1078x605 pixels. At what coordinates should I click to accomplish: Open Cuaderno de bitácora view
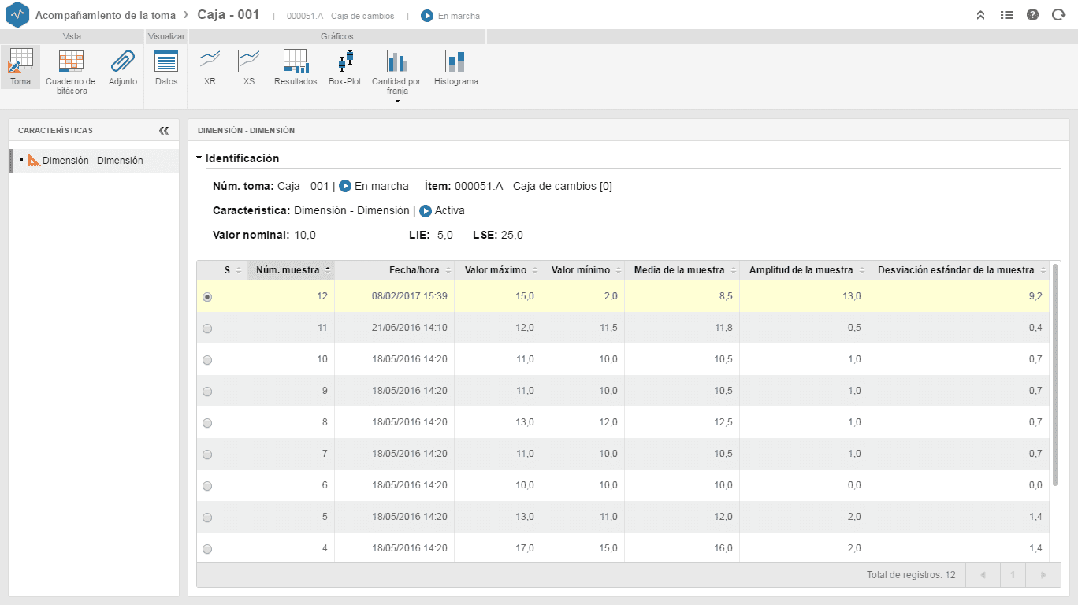(71, 72)
